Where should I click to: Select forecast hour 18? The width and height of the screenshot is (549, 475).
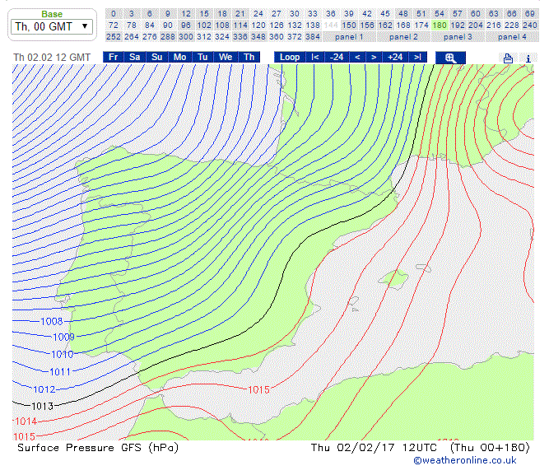pos(222,14)
